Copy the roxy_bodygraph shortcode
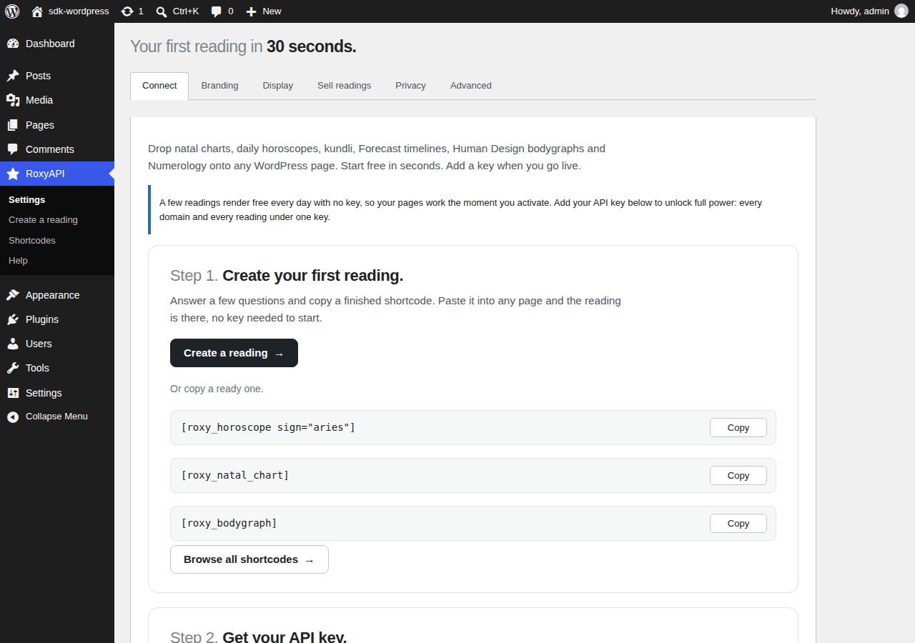This screenshot has height=643, width=915. click(738, 523)
